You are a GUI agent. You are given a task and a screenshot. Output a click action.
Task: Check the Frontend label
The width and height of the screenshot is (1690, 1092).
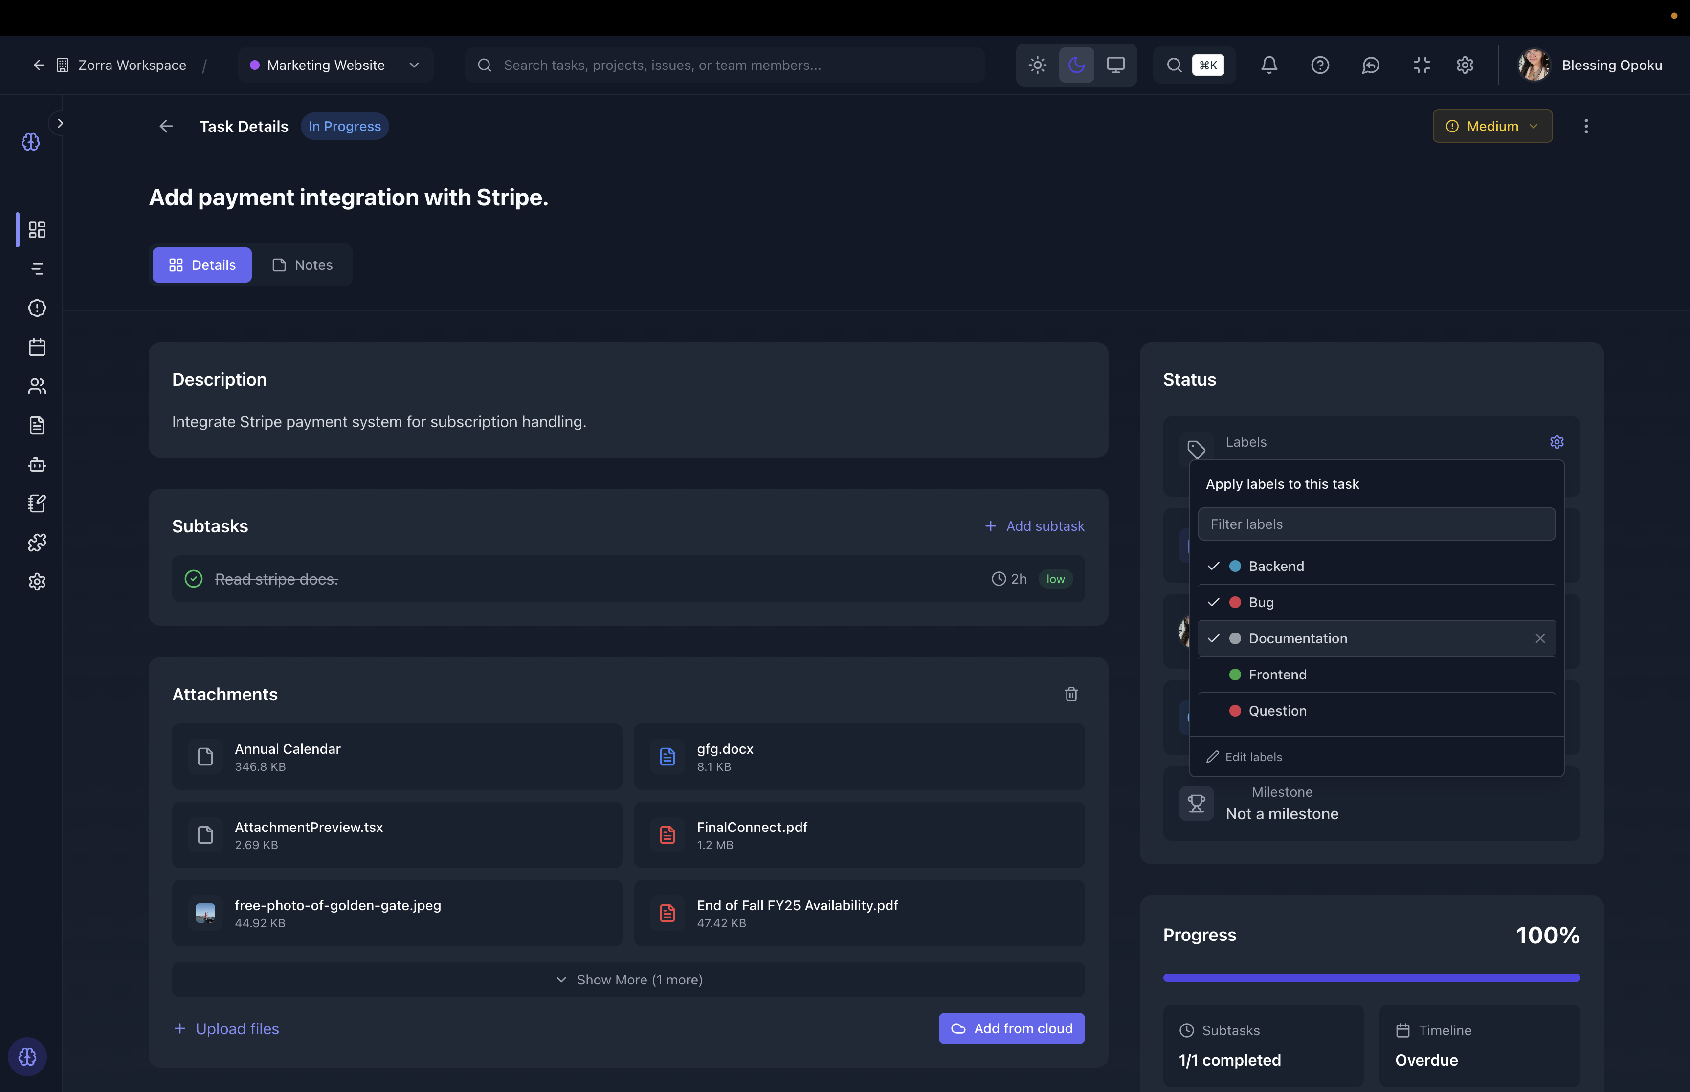tap(1276, 675)
